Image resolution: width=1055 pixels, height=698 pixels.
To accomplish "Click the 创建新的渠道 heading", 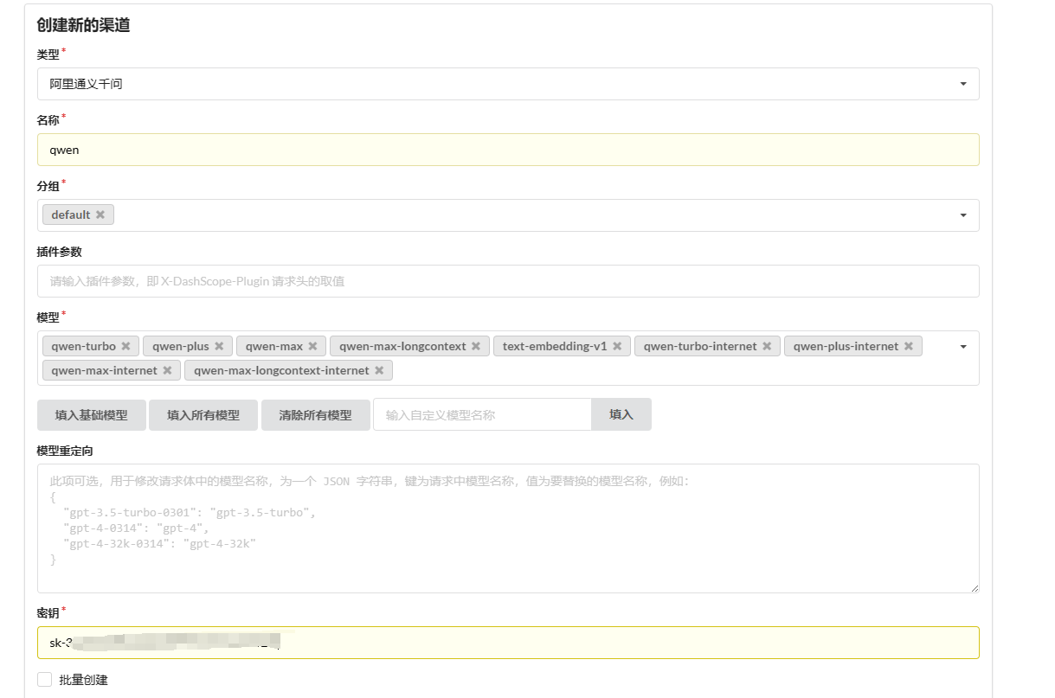I will click(x=83, y=25).
